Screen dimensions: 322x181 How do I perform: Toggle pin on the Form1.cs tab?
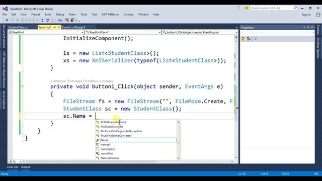click(55, 27)
